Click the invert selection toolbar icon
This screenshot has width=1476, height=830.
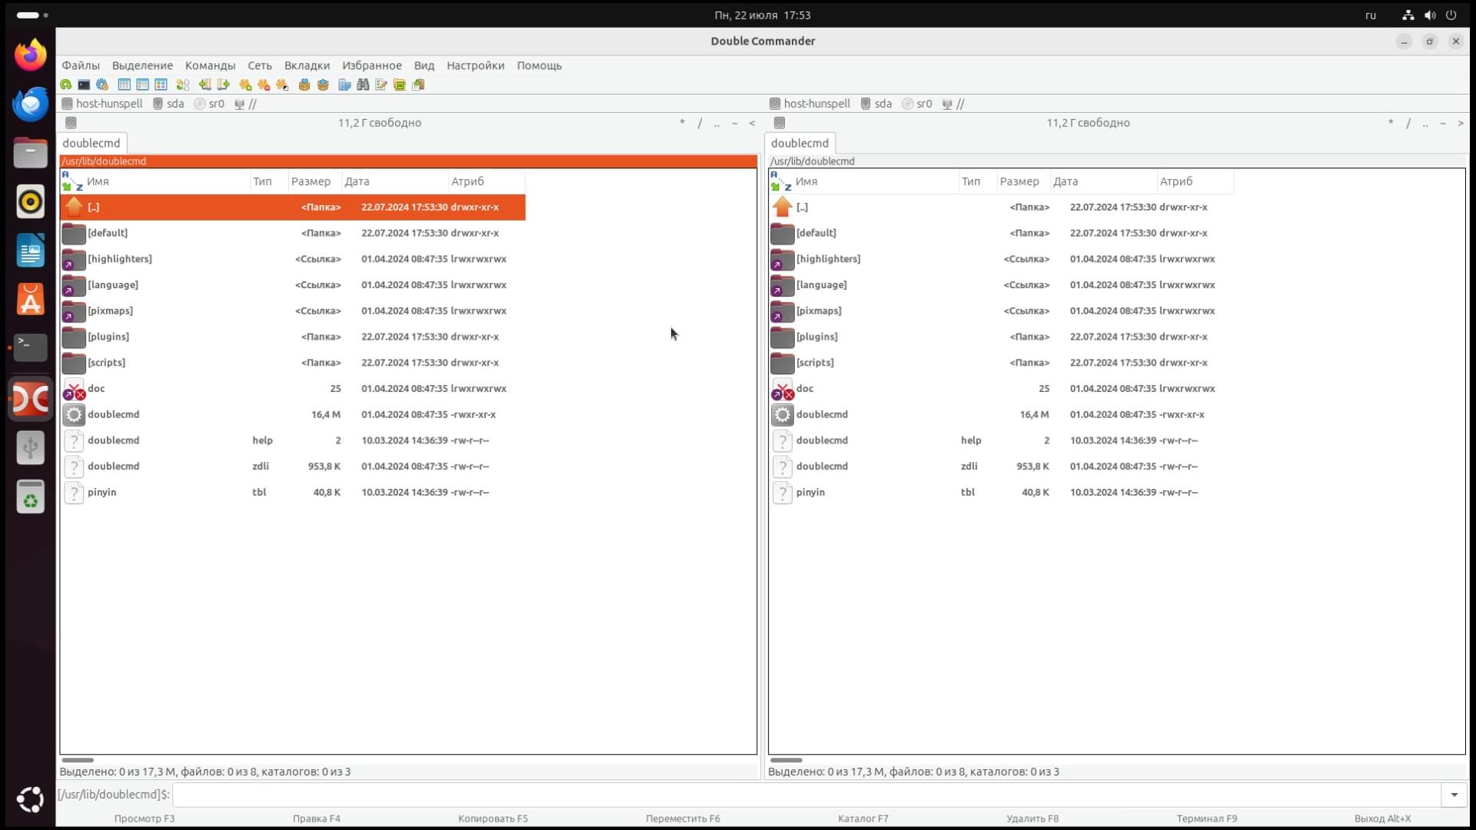coord(282,85)
